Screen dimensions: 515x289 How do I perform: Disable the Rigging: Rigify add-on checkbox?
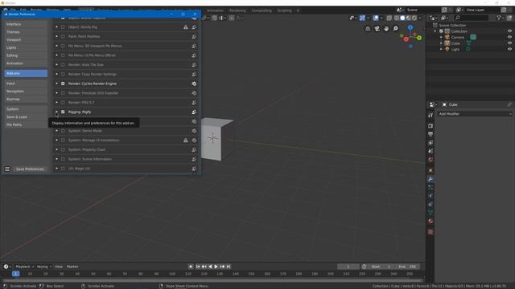pos(63,112)
